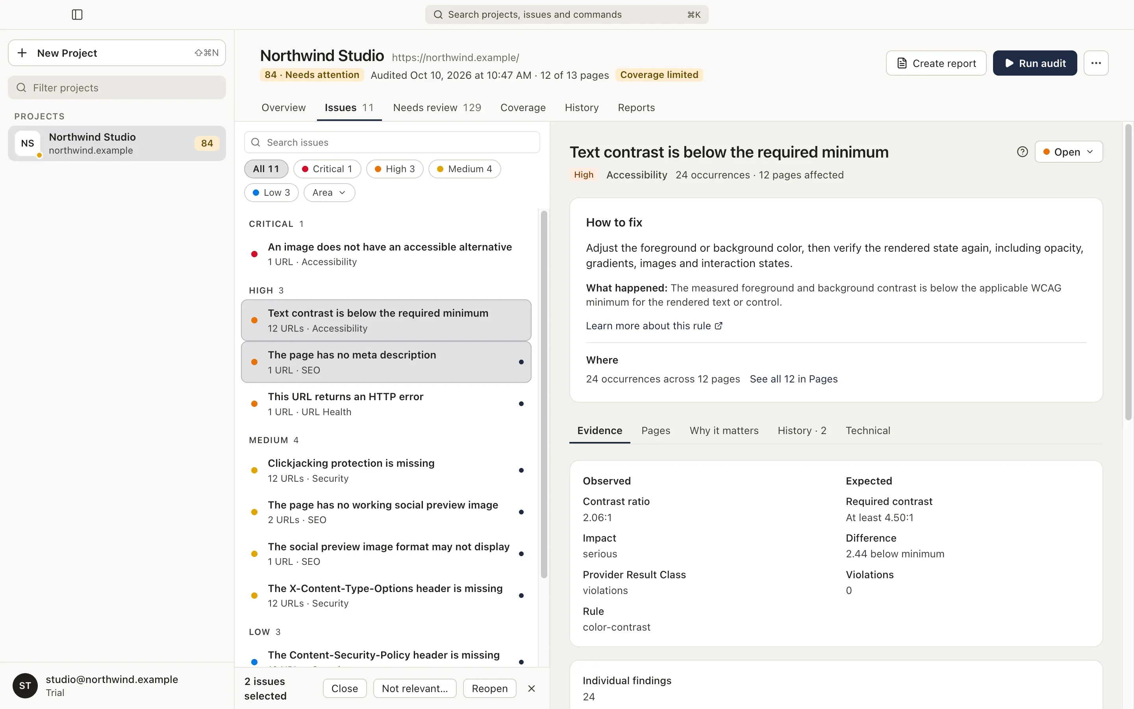Open the History · 2 tab
This screenshot has width=1134, height=709.
(802, 431)
